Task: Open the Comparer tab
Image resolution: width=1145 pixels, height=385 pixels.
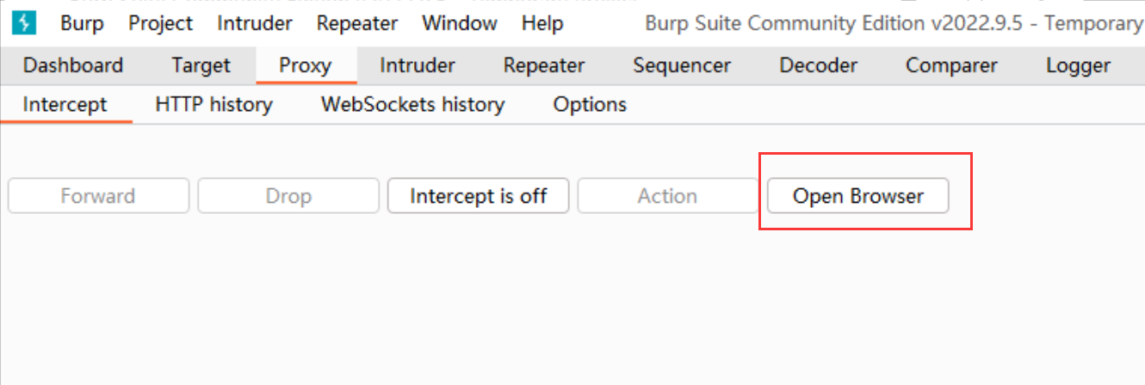Action: click(951, 65)
